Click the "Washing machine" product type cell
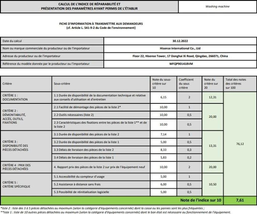Viewport: 257px width, 214px height. [217, 7]
